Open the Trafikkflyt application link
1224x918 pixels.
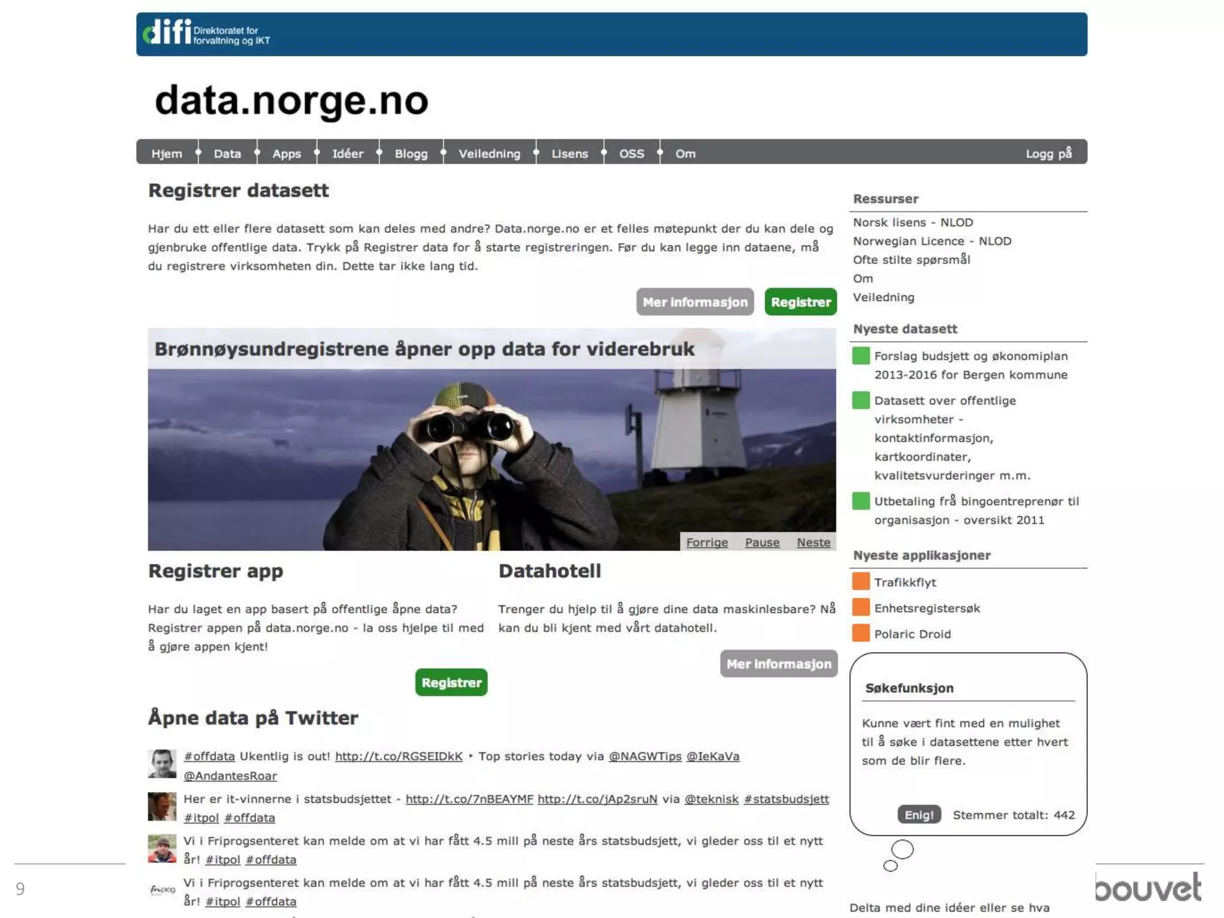(905, 582)
